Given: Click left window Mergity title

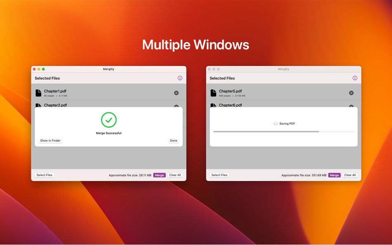Looking at the screenshot, I should point(109,69).
